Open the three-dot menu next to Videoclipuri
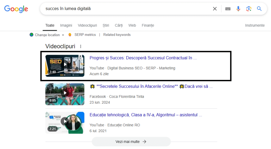 [x=80, y=46]
